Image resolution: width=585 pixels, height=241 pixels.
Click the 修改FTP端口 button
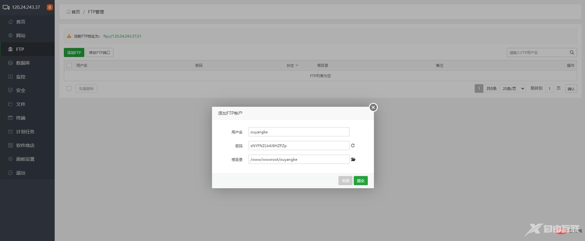pos(99,52)
